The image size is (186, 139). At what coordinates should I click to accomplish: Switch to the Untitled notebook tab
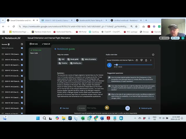coord(126,20)
